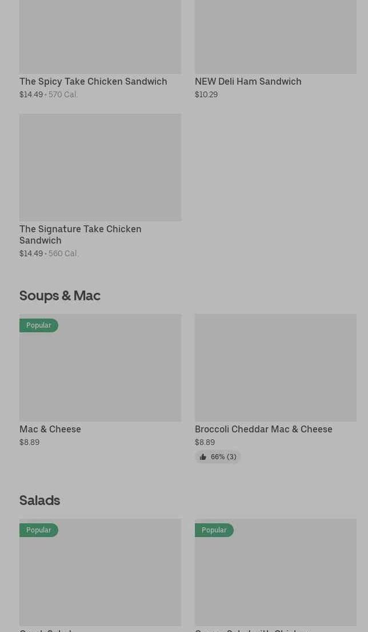Click the Salads section heading
Viewport: 368px width, 632px height.
39,500
